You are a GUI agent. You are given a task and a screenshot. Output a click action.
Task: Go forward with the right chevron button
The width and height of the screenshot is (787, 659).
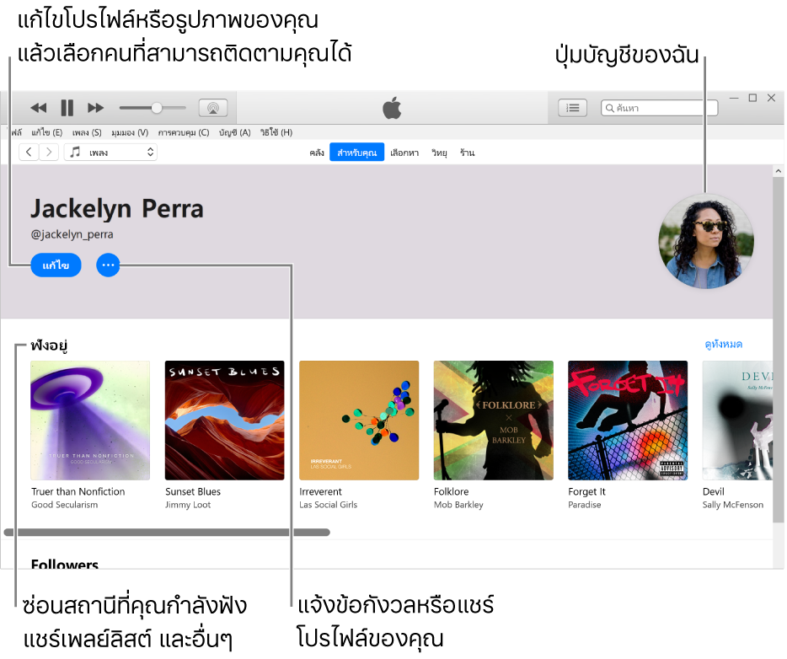coord(49,152)
